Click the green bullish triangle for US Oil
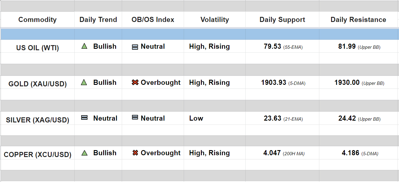 pyautogui.click(x=84, y=46)
